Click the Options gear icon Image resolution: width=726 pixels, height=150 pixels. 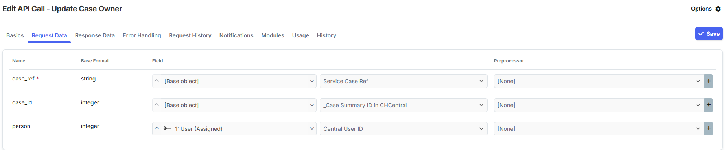718,9
